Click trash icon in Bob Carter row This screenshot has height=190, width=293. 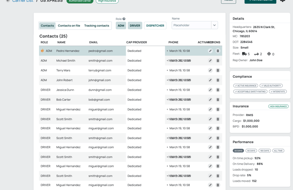pyautogui.click(x=218, y=100)
